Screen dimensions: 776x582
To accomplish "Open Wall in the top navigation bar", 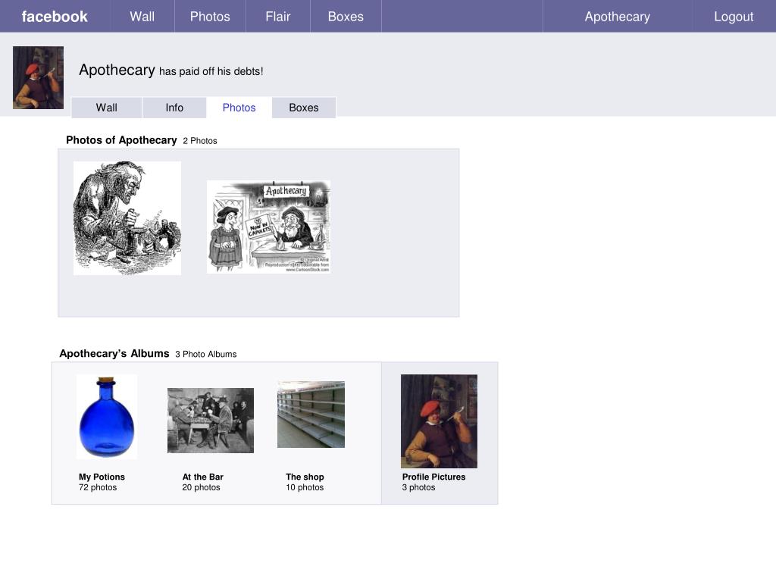I will click(142, 17).
